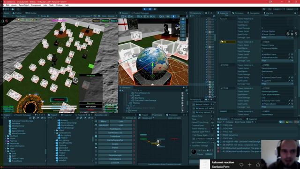Image resolution: width=300 pixels, height=169 pixels.
Task: Toggle Error Pause in Console
Action: tap(240, 122)
